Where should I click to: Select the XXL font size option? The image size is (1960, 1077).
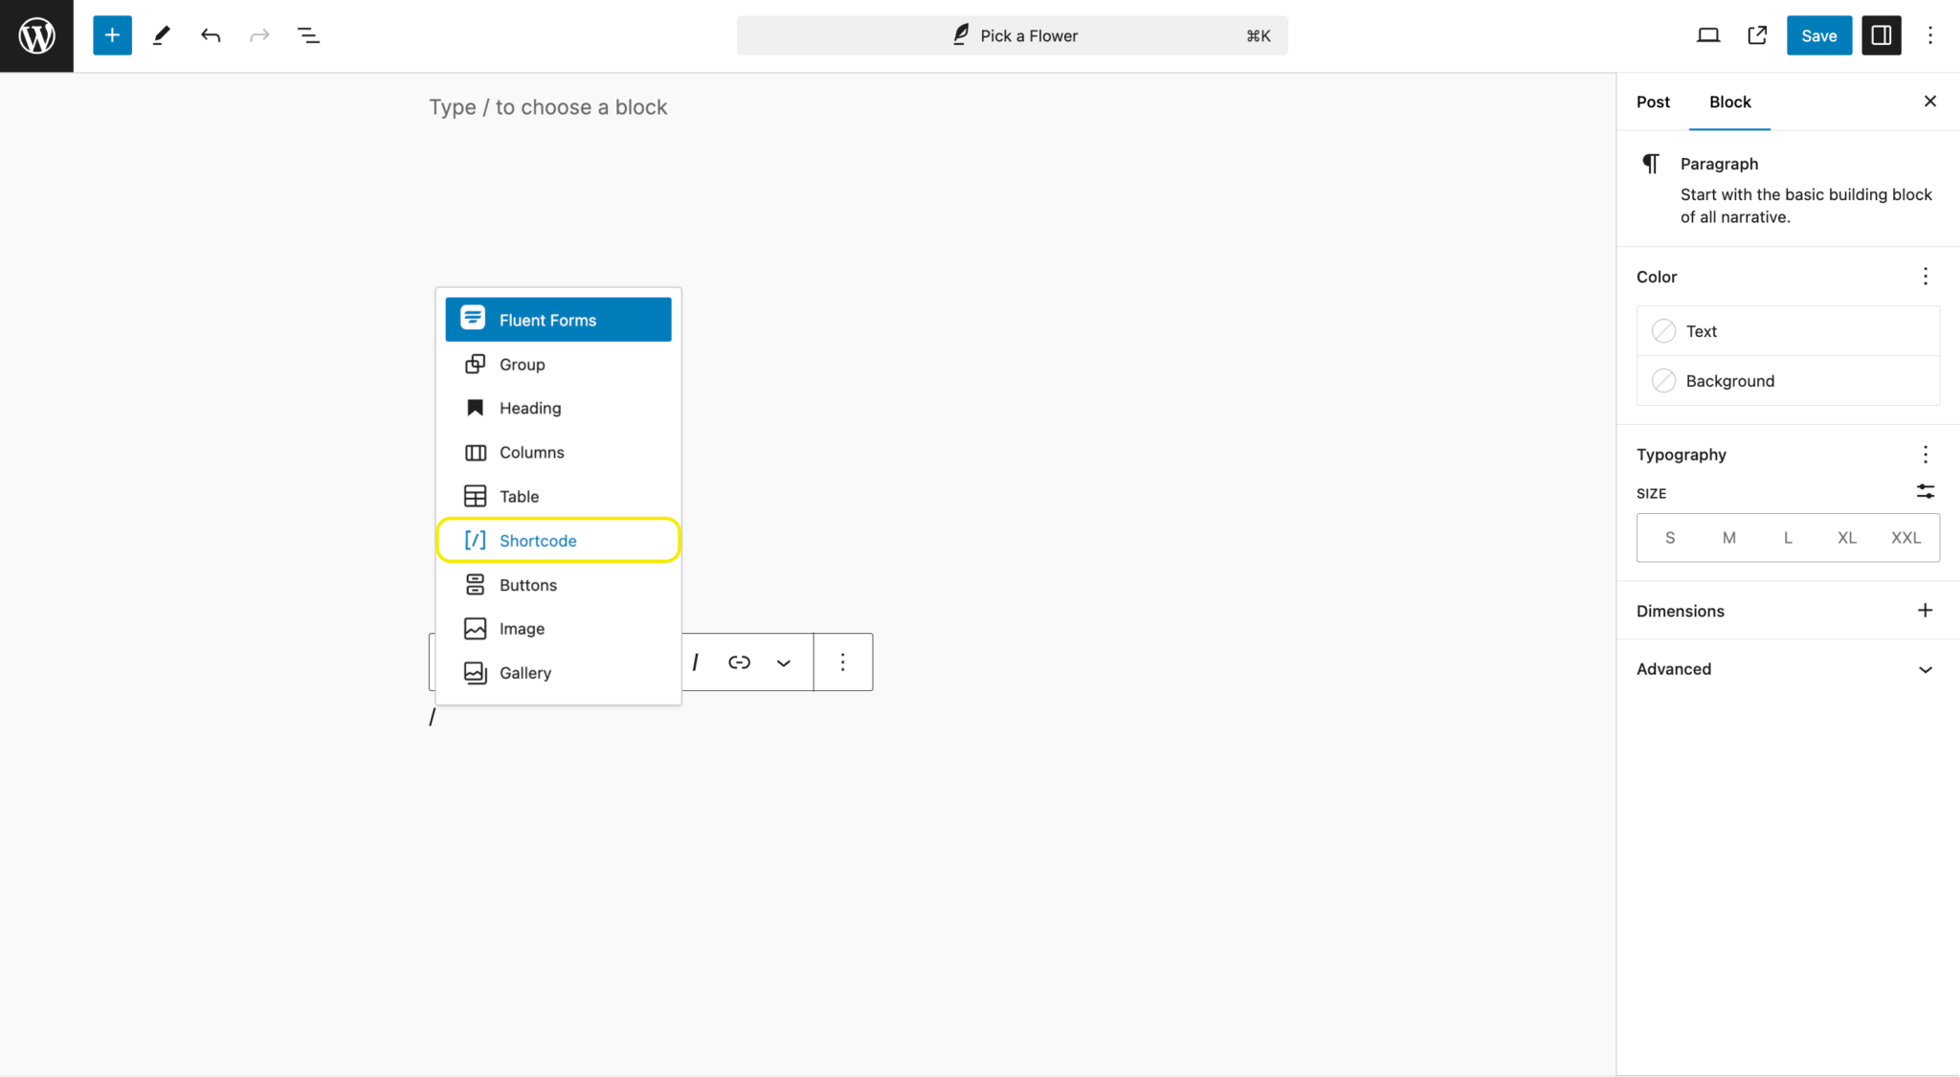[x=1905, y=537]
